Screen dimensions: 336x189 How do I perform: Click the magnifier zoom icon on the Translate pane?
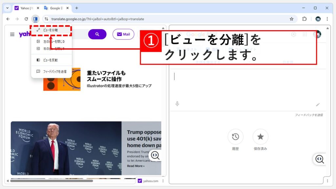point(319,159)
